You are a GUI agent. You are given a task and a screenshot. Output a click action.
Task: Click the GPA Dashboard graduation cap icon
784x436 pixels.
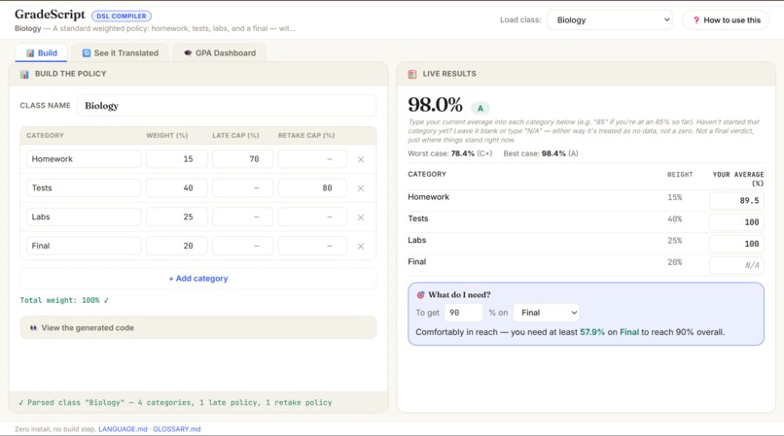pos(188,53)
